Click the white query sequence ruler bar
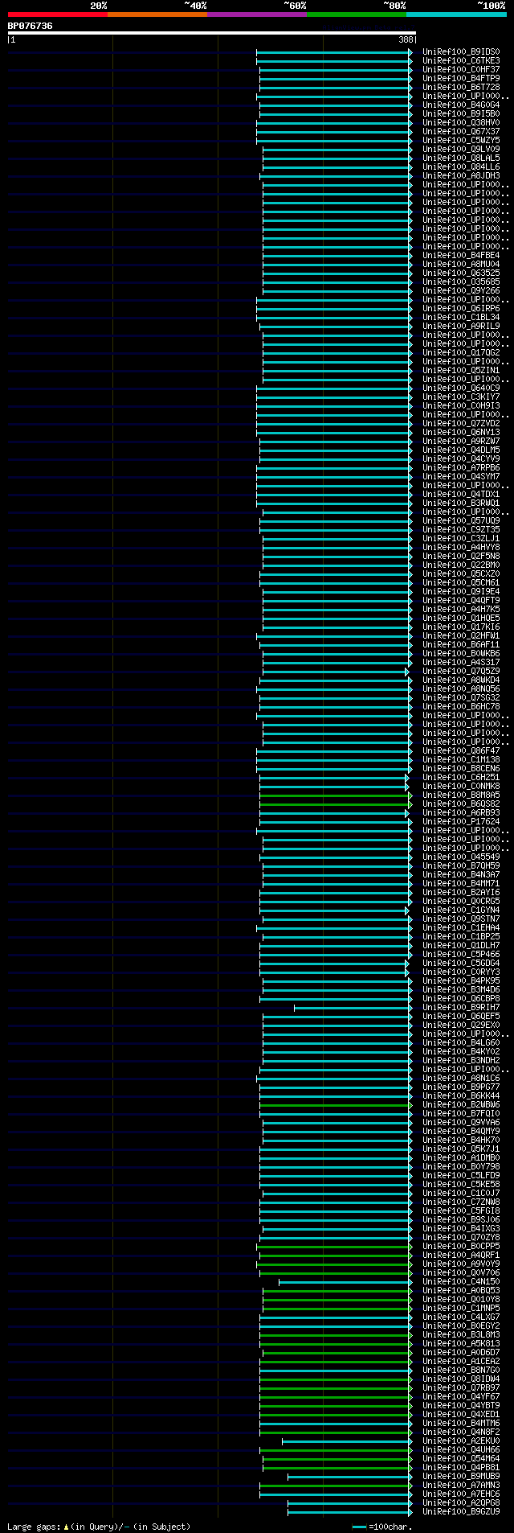 [212, 33]
